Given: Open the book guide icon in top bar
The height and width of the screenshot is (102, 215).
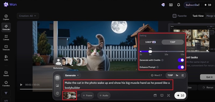Looking at the screenshot, I should pos(171,5).
